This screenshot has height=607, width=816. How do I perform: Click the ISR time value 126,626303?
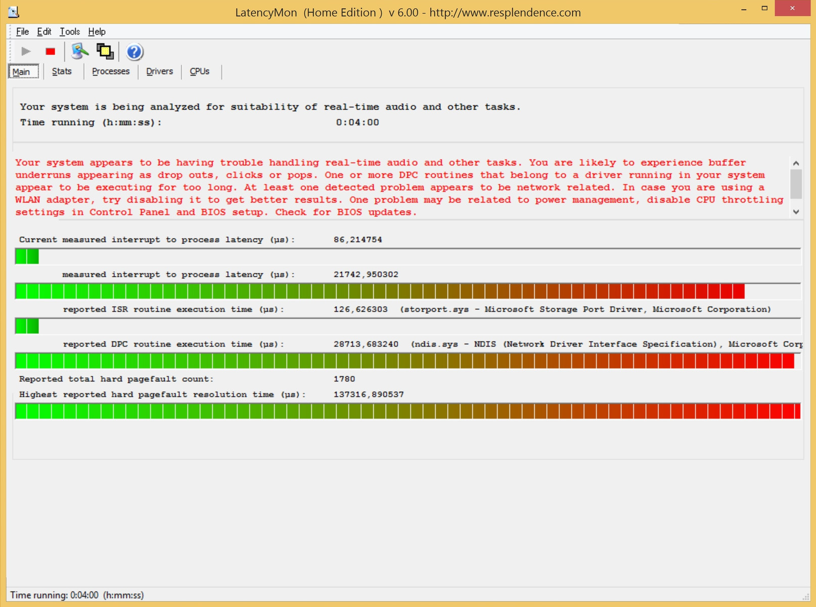point(360,310)
